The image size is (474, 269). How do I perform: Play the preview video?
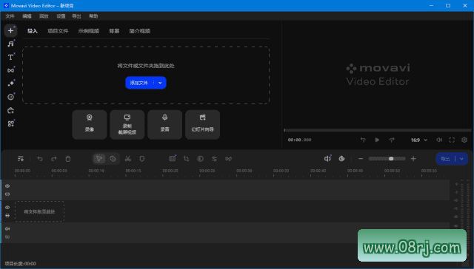point(377,140)
